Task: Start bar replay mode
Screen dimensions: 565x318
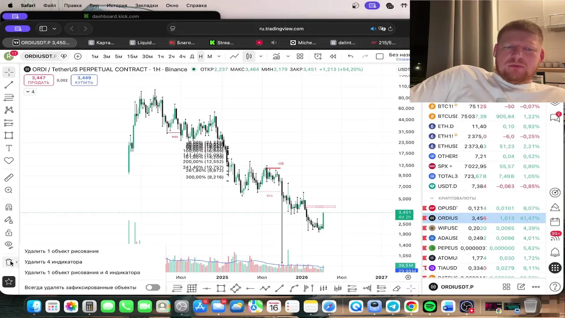Action: [333, 56]
